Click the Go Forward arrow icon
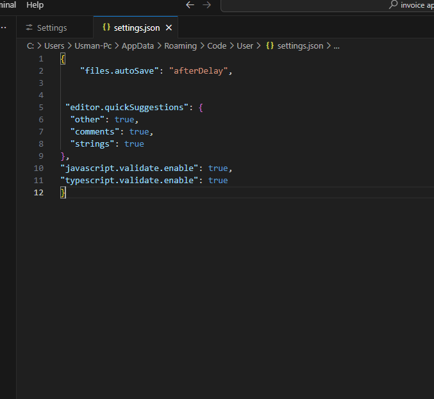This screenshot has height=399, width=434. [x=206, y=5]
